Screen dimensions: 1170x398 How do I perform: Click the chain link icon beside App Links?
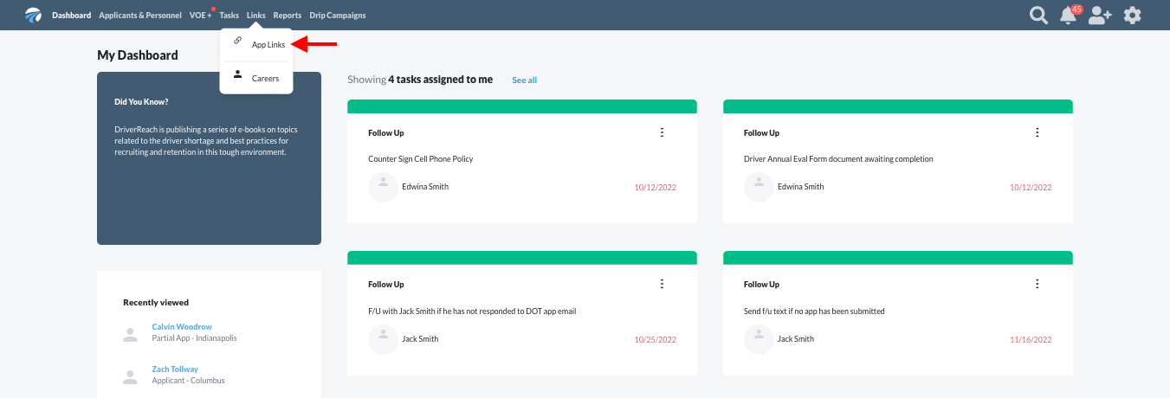click(238, 41)
